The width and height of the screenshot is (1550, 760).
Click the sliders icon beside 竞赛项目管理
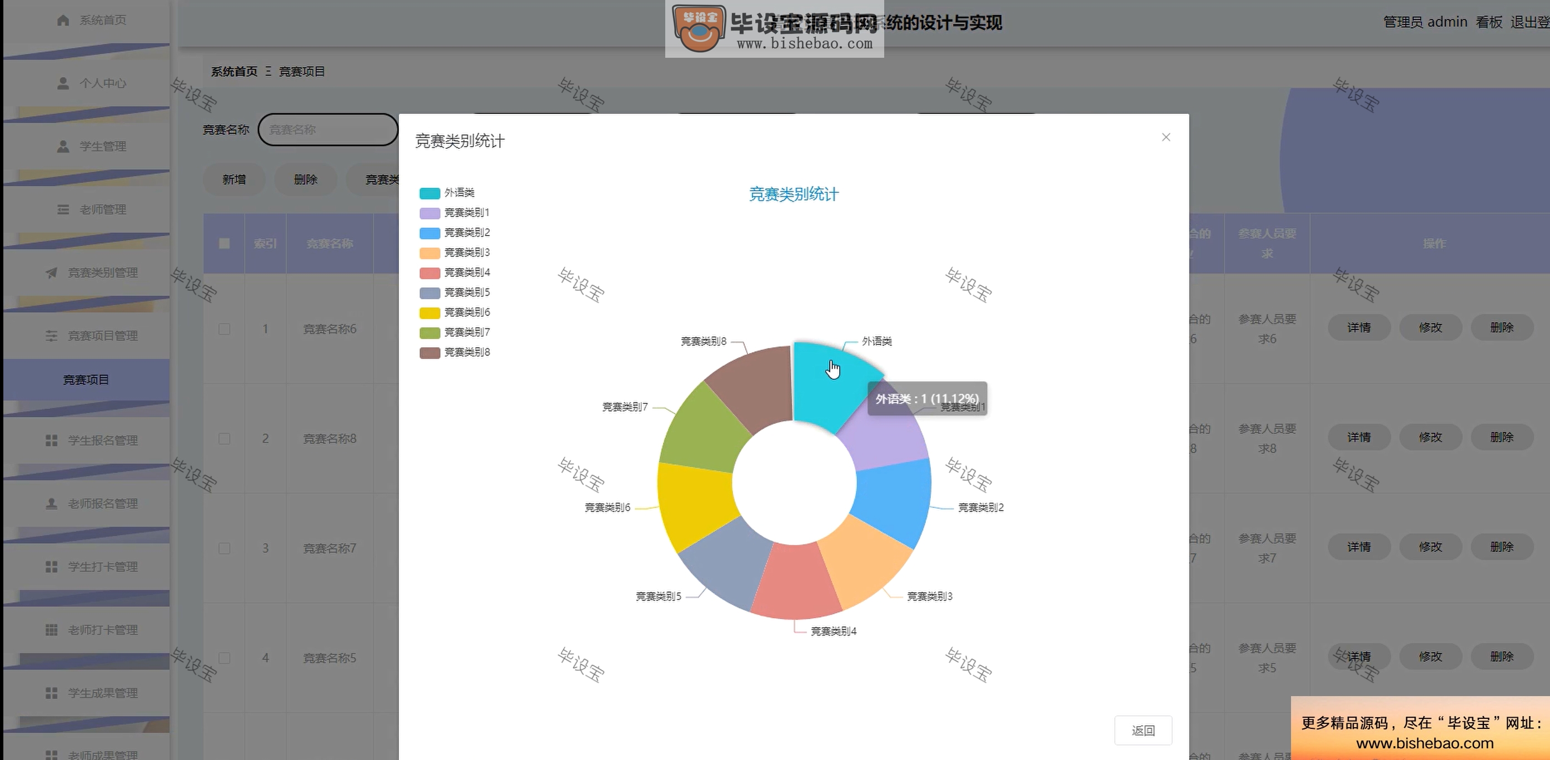pos(51,336)
